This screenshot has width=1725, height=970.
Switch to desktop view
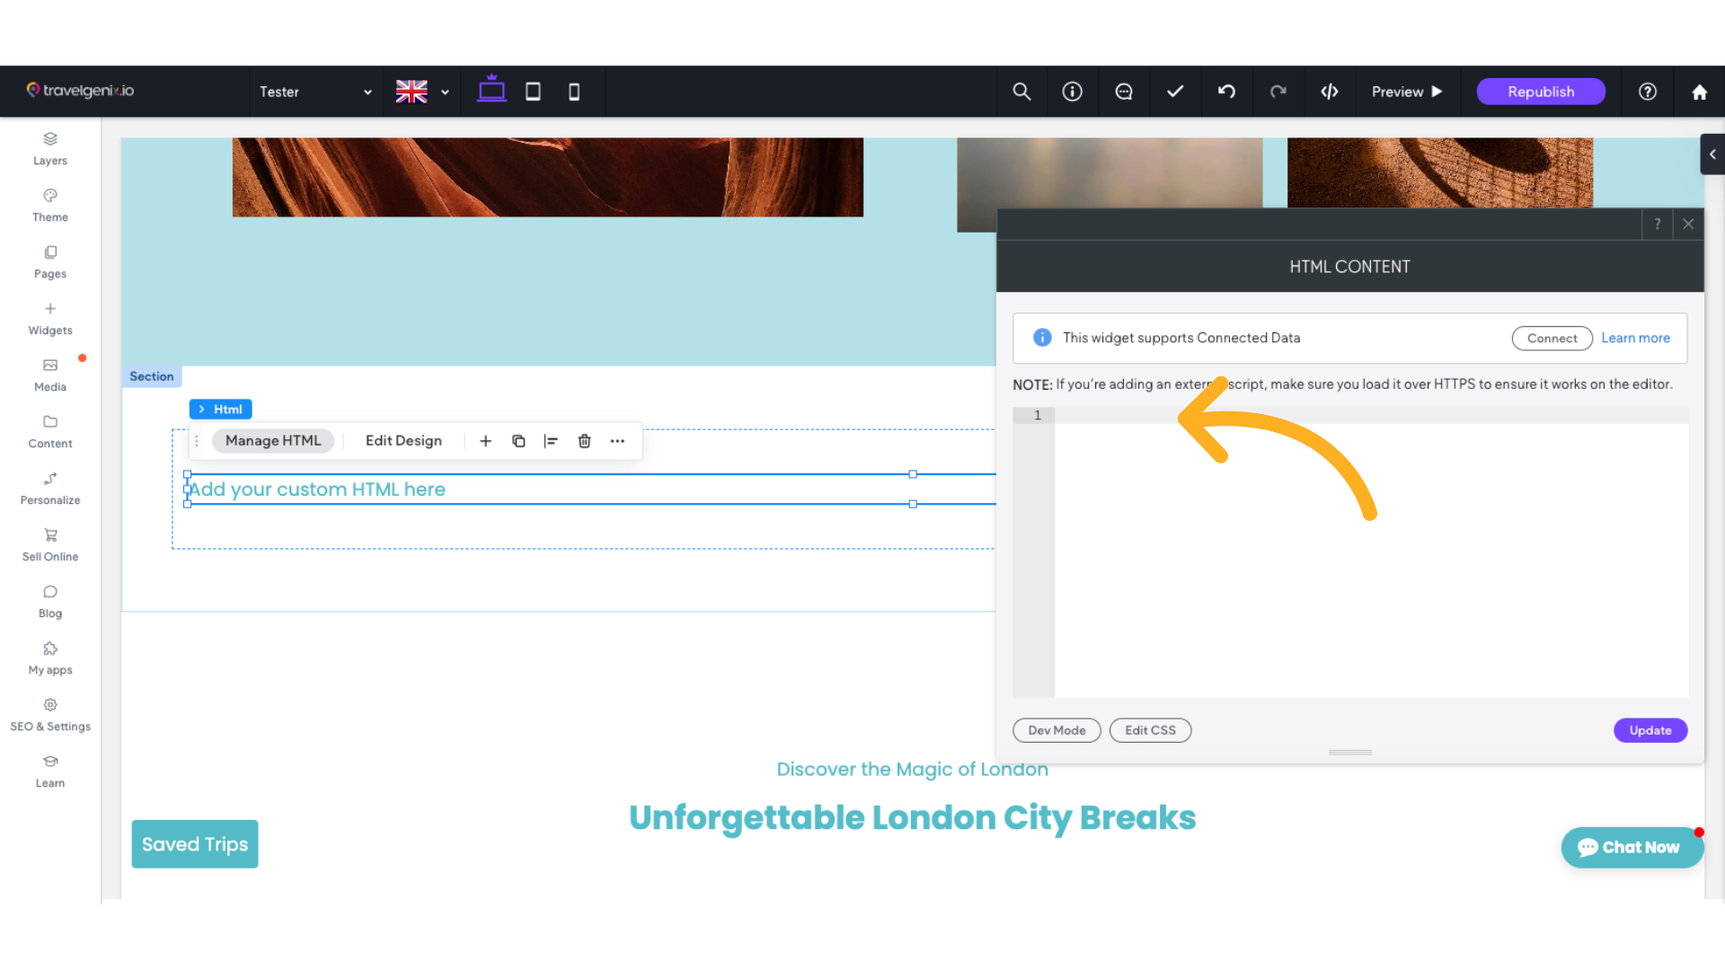pos(491,91)
